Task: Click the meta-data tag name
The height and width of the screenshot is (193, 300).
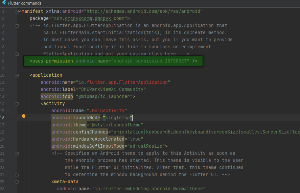Action: coord(66,182)
